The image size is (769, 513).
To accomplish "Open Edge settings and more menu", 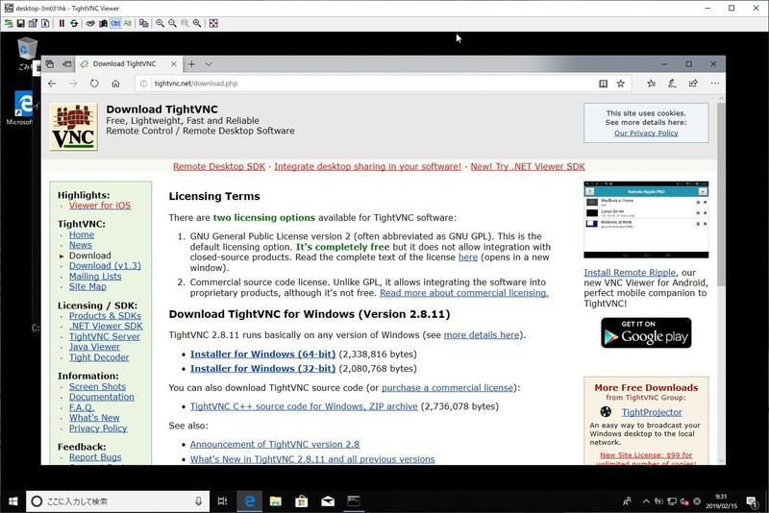I will click(x=715, y=84).
